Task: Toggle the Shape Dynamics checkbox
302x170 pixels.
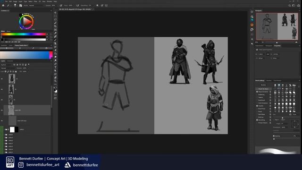Action: pos(257,92)
